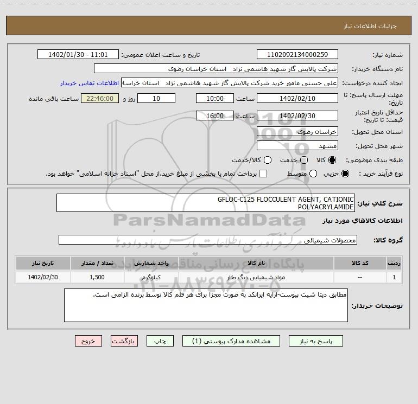The width and height of the screenshot is (418, 404).
Task: Click the واحد شمارش column header
Action: [151, 263]
